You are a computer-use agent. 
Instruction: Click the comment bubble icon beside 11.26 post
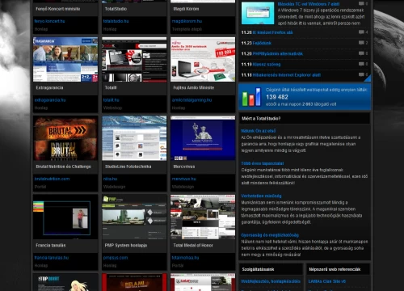pyautogui.click(x=361, y=32)
